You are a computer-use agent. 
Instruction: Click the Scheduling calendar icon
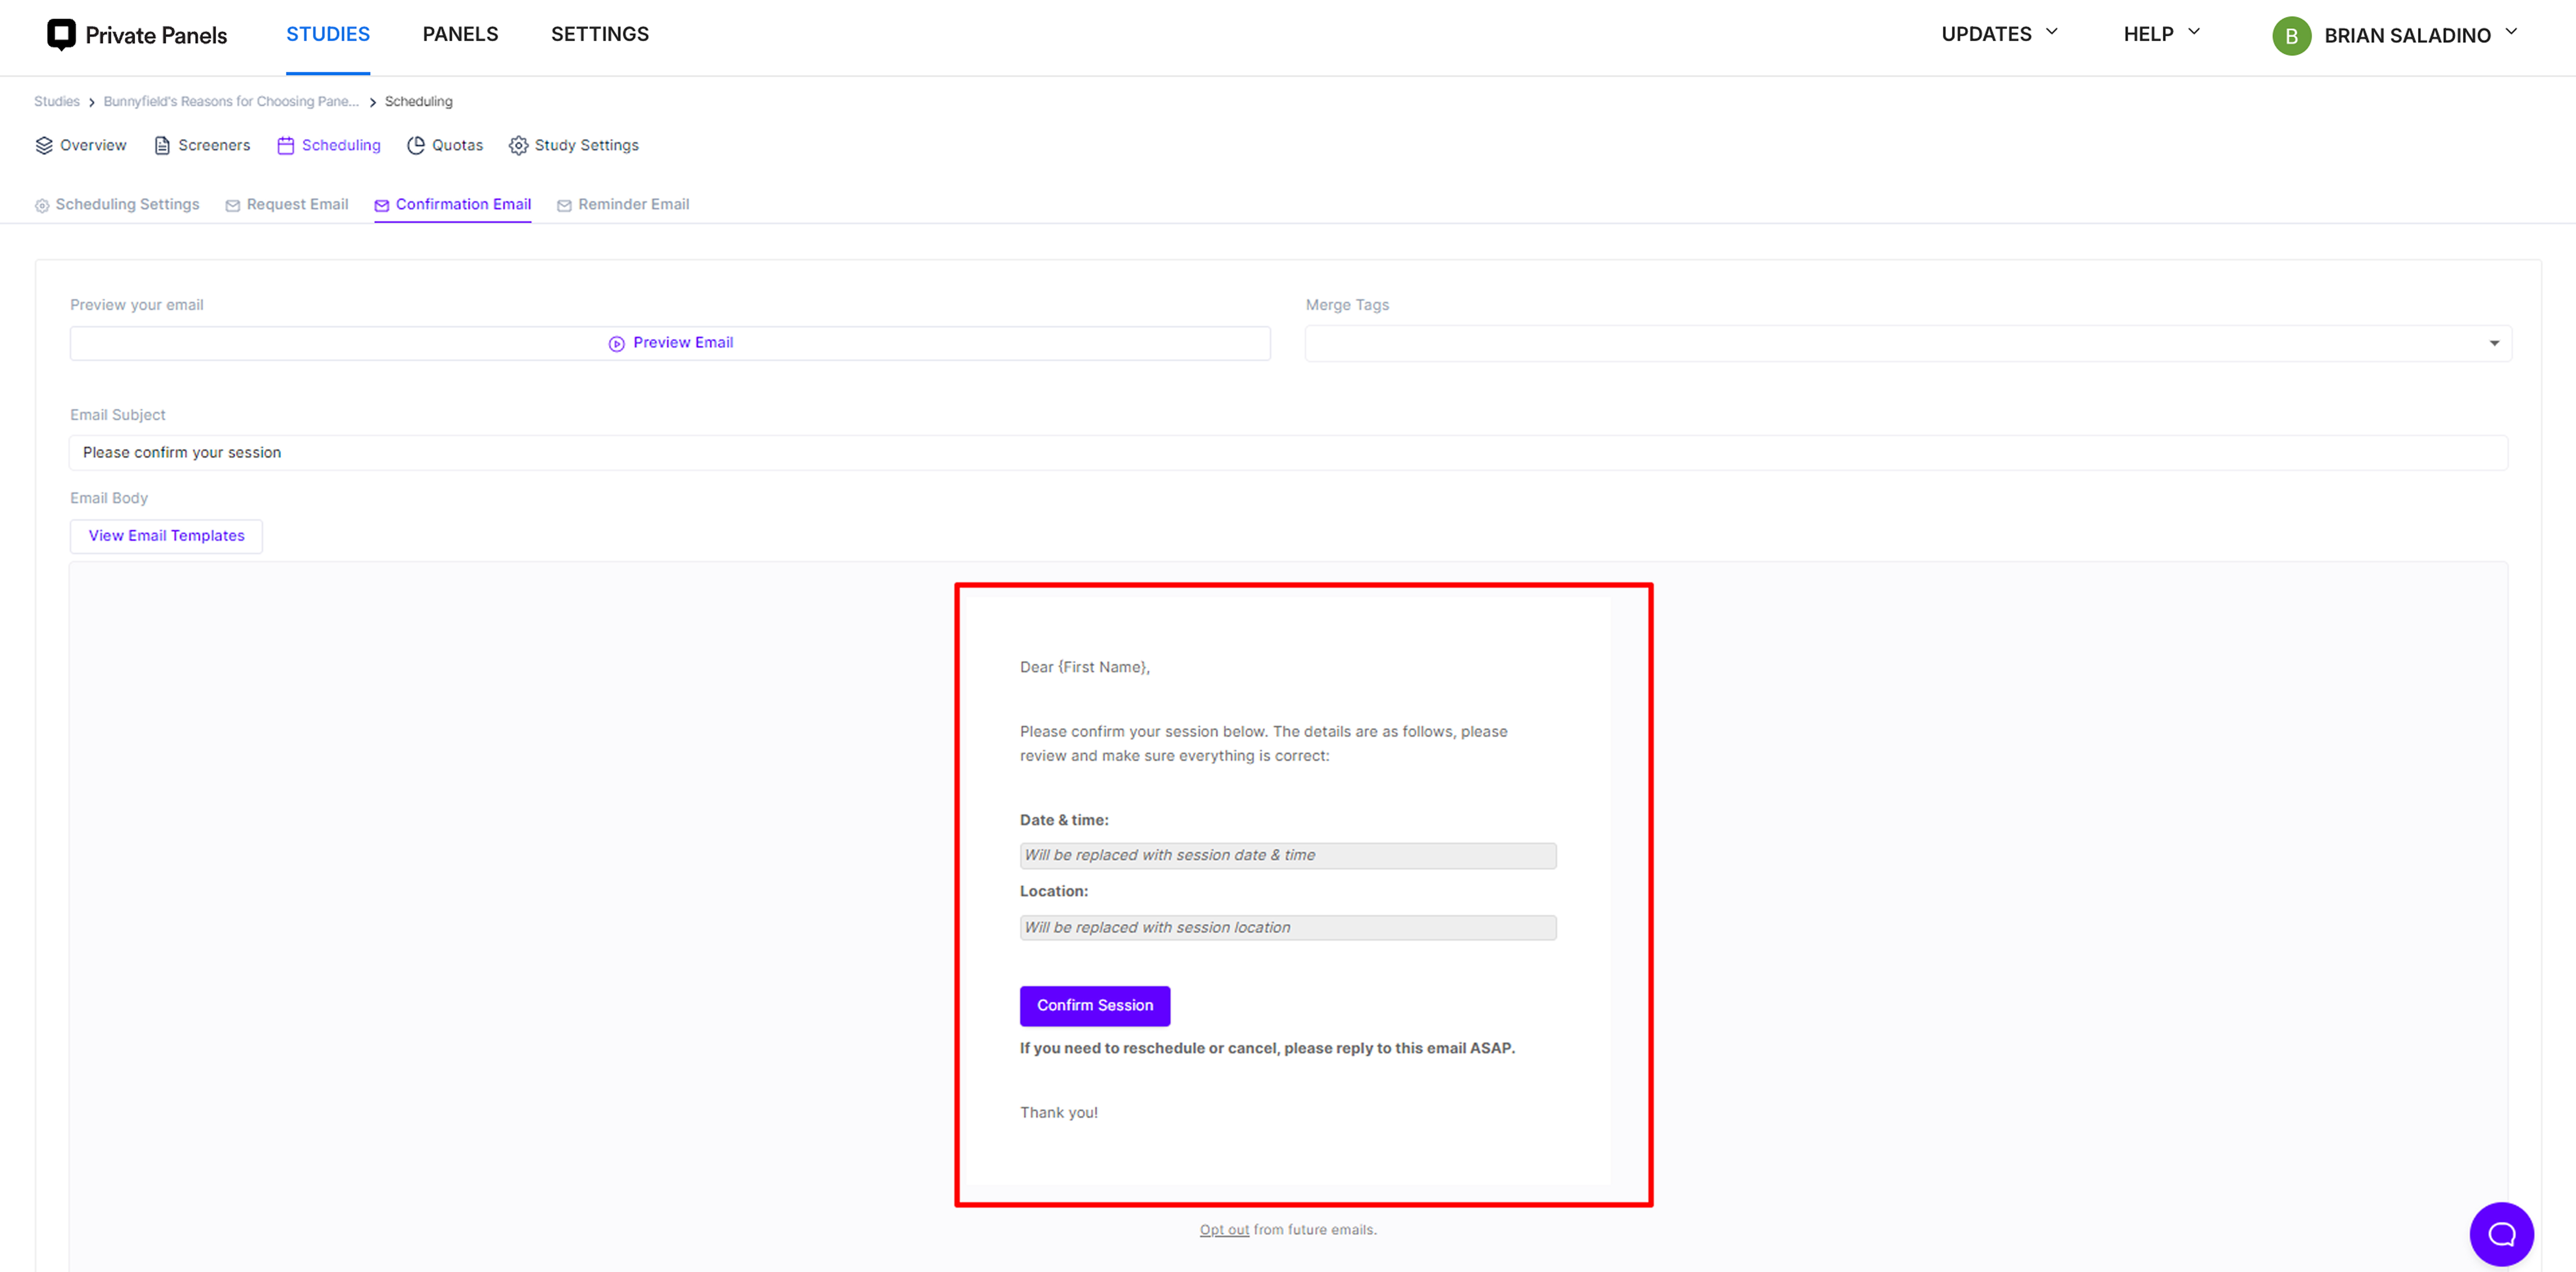point(286,146)
